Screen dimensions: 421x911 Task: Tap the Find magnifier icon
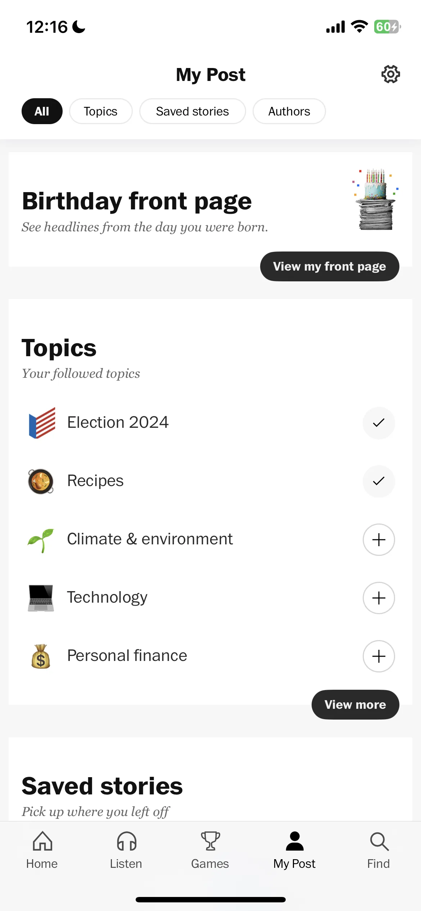(x=379, y=841)
